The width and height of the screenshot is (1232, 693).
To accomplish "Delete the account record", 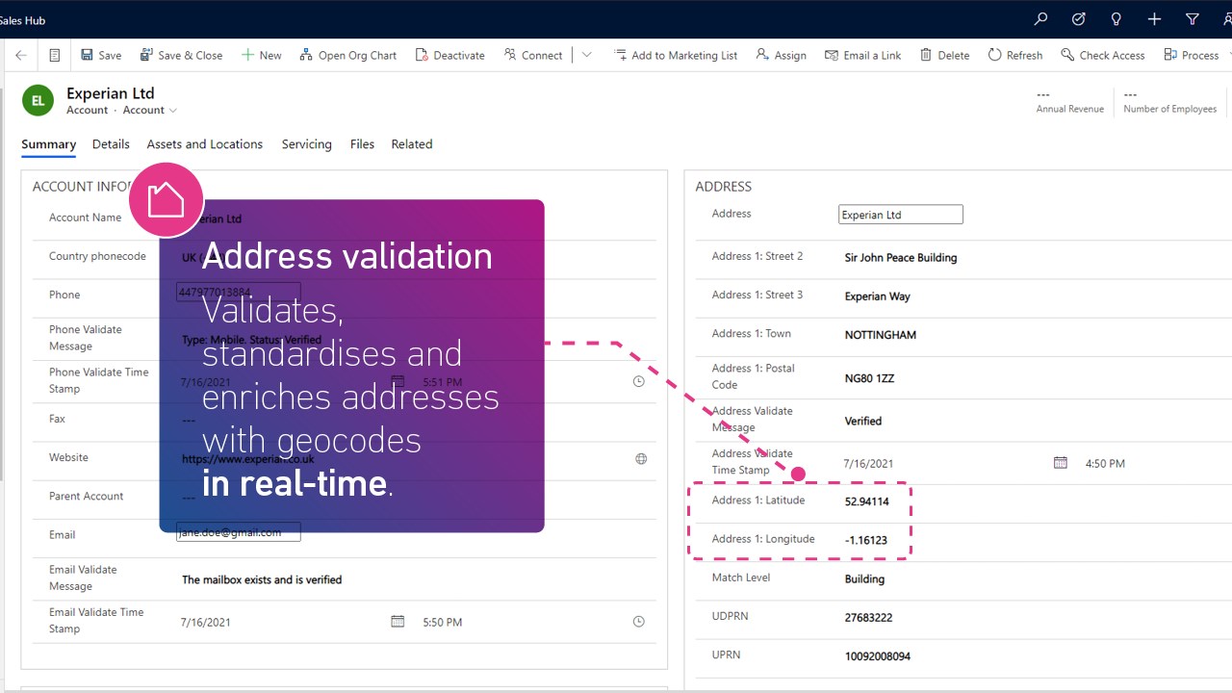I will coord(944,55).
